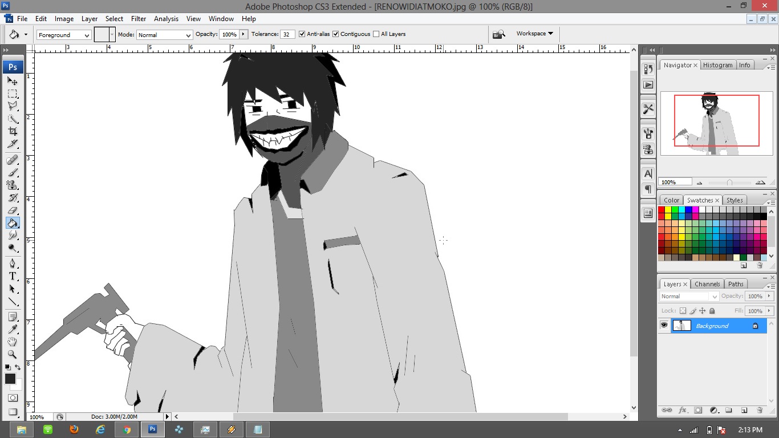Activate the Move tool

13,81
